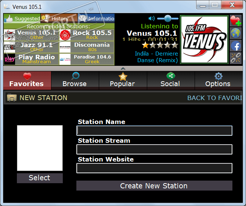Open the Information tab
The image size is (246, 206).
[x=96, y=18]
